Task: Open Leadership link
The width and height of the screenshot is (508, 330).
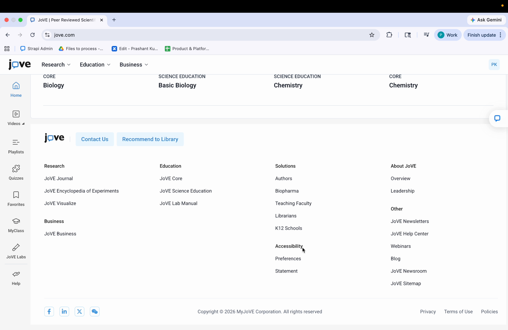Action: 402,191
